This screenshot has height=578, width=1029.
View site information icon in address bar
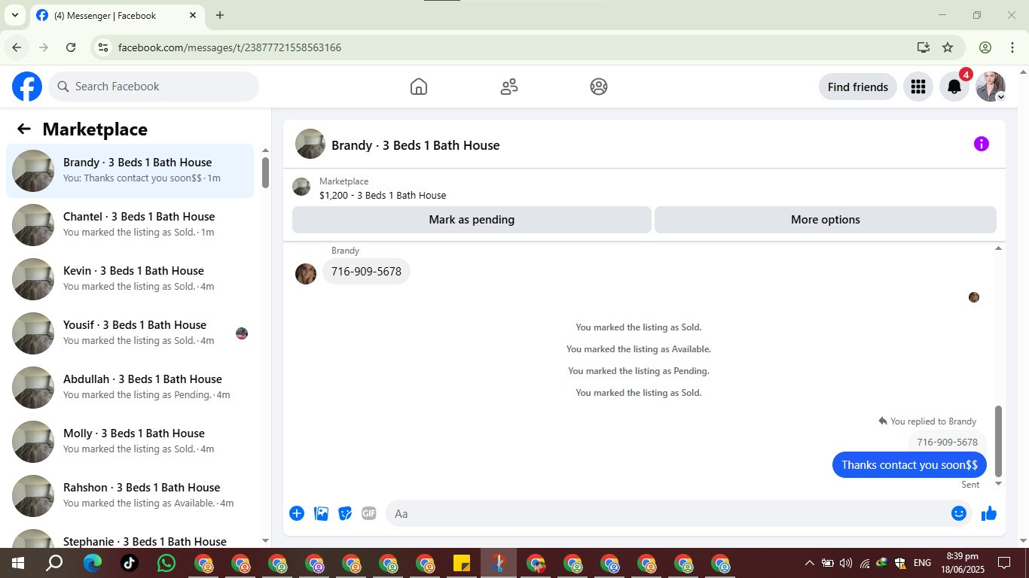click(x=103, y=47)
